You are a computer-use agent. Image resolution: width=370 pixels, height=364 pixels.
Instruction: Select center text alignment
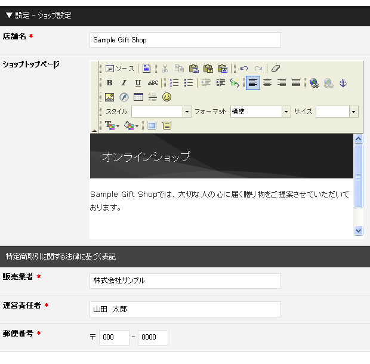point(267,83)
